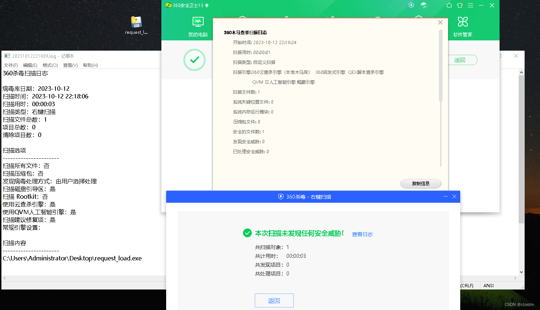This screenshot has height=310, width=540.
Task: Click the line 扫描类型: 右键扫描 in Notepad
Action: 29,112
